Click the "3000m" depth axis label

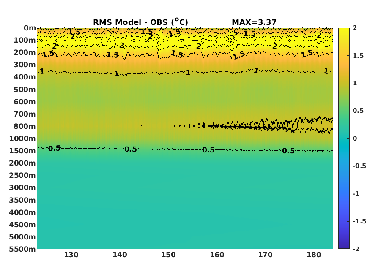click(x=22, y=187)
